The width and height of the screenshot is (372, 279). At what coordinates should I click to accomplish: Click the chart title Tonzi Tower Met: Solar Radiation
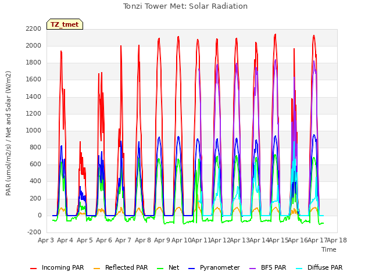(x=185, y=6)
